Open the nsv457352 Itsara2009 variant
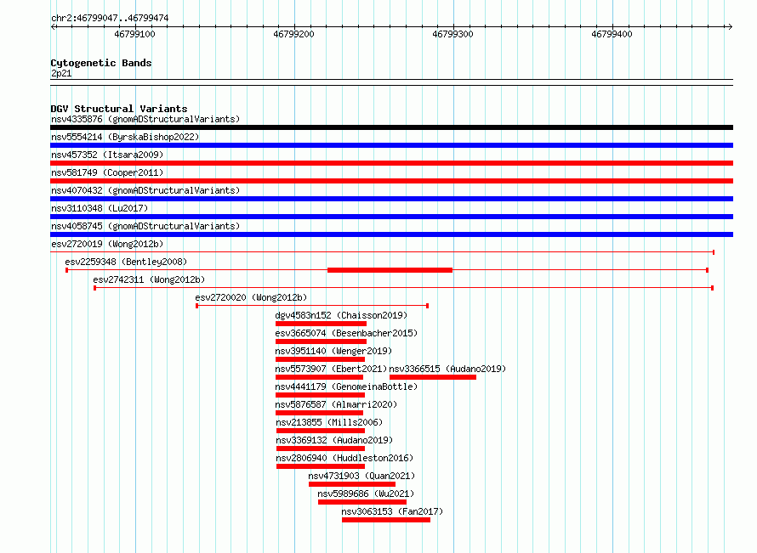The height and width of the screenshot is (553, 757). click(107, 155)
